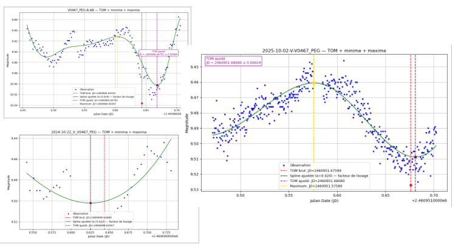Viewport: 461px width, 250px height.
Task: Click the red TOM brut dot in 2025-10-02 plot
Action: tap(411, 185)
